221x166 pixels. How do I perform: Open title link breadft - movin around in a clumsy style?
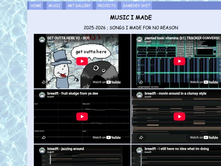pyautogui.click(x=176, y=93)
